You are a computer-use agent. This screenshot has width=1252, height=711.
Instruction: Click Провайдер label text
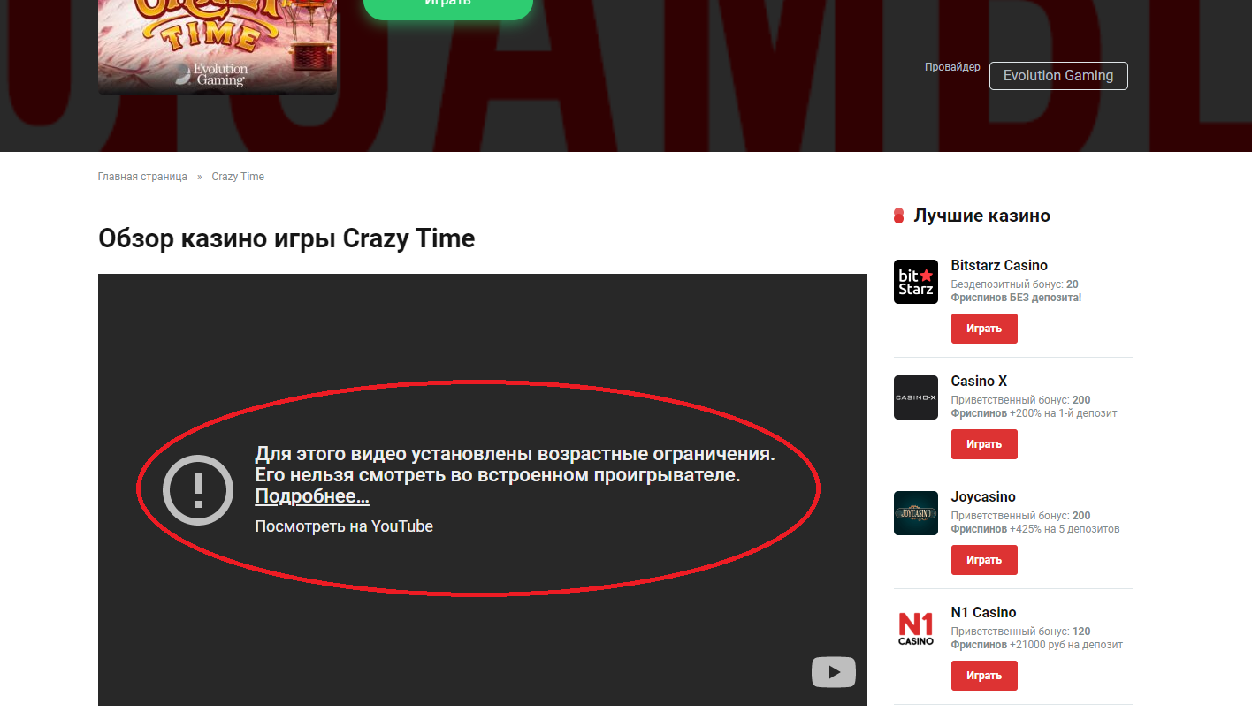click(x=952, y=67)
